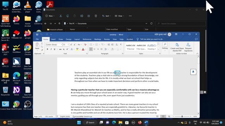Toggle Show/Hide paragraph marks in Word
The height and width of the screenshot is (126, 225).
[121, 45]
